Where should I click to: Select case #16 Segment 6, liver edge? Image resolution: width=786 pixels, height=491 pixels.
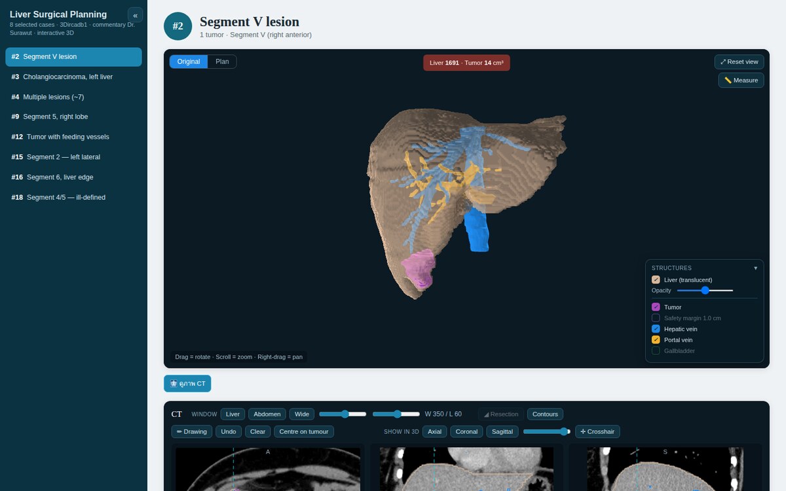(73, 177)
